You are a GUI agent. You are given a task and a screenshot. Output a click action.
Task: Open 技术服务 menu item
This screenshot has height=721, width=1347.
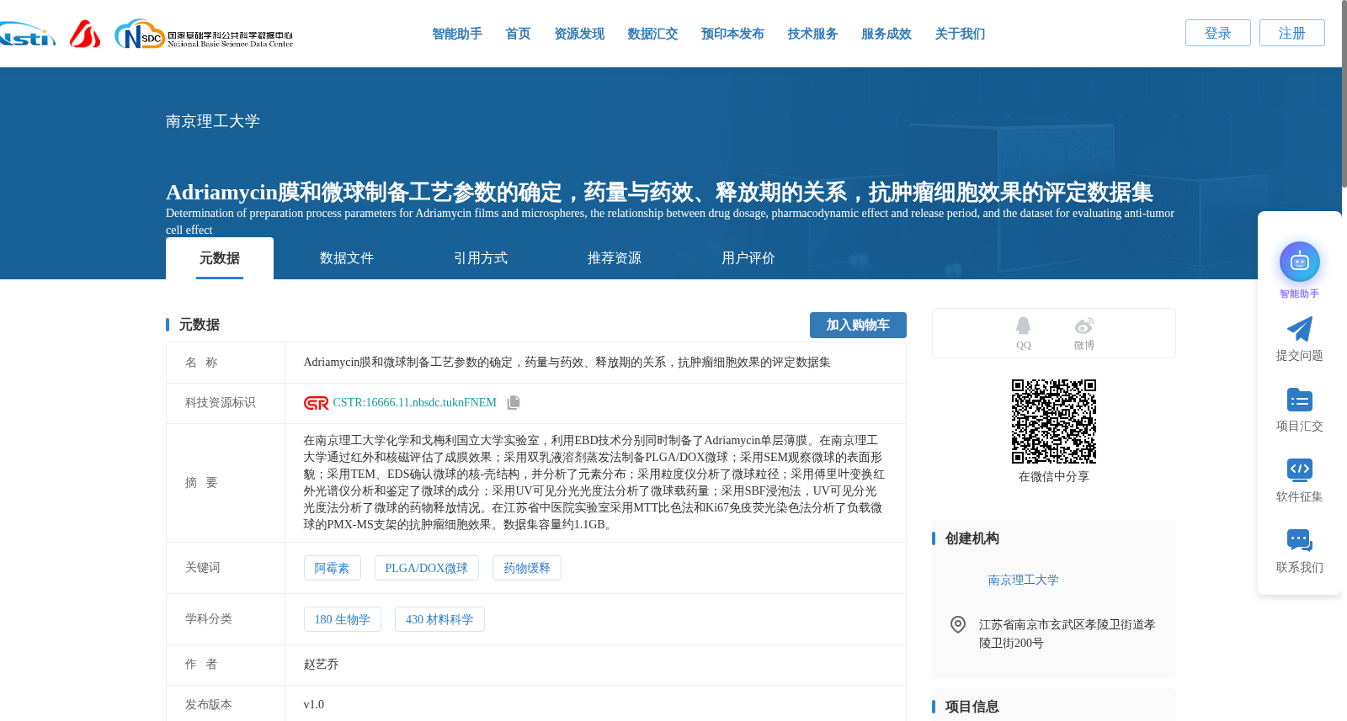(812, 34)
